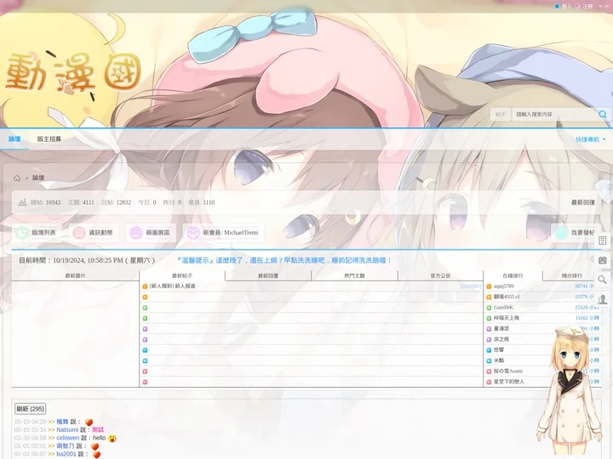Open 萌圖展區 gallery icon
The height and width of the screenshot is (459, 613).
click(x=135, y=232)
